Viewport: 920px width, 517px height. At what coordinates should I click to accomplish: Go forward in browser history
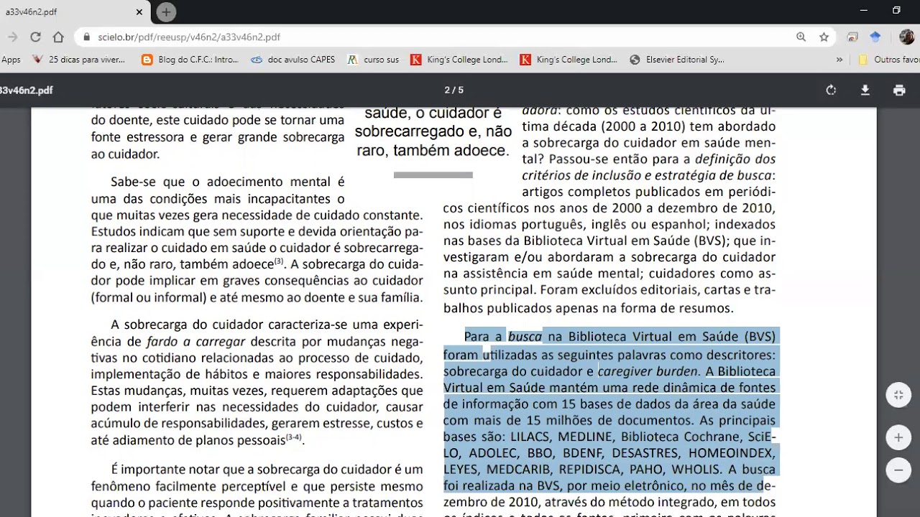12,37
